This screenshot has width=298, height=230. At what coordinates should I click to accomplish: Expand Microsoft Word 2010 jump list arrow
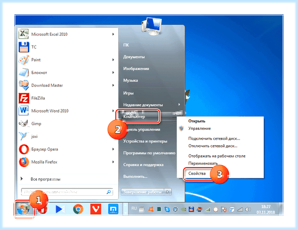(x=113, y=111)
